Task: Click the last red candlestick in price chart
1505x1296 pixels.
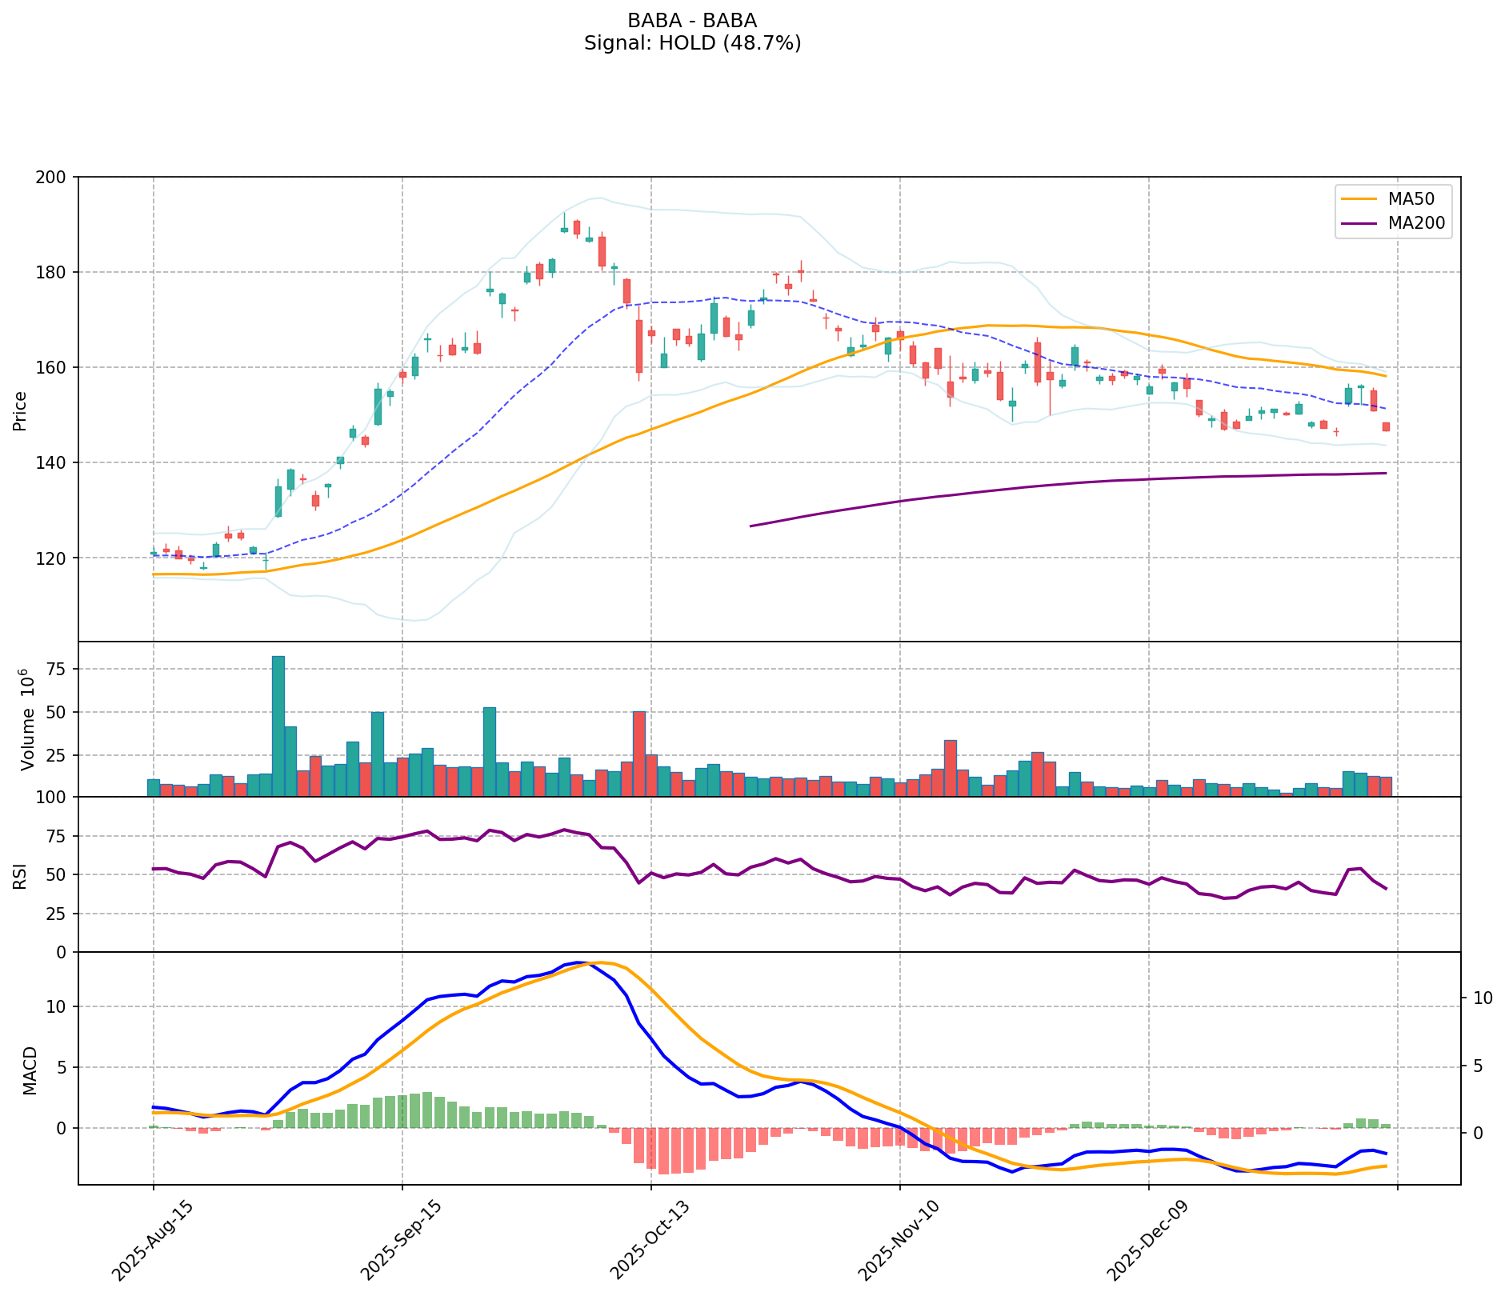Action: [x=1386, y=427]
